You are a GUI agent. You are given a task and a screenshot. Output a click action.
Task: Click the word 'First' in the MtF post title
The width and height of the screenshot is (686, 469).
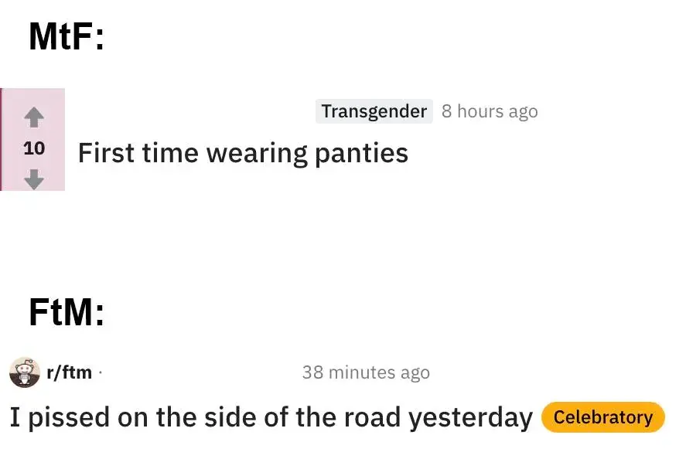(104, 153)
